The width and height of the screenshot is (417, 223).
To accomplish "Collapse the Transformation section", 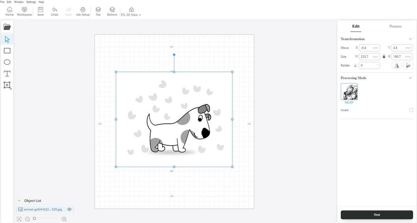I will coord(410,39).
